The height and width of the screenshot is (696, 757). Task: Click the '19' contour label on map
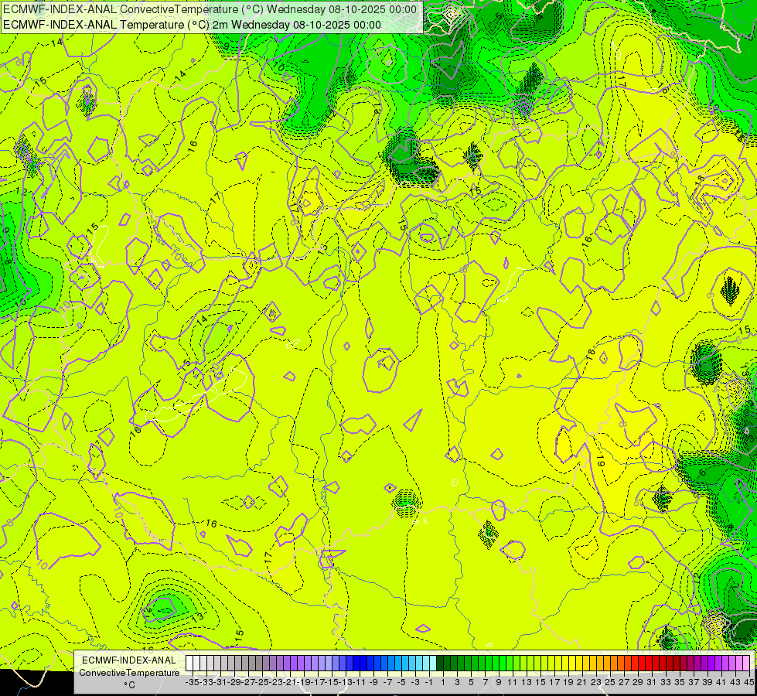pyautogui.click(x=601, y=461)
